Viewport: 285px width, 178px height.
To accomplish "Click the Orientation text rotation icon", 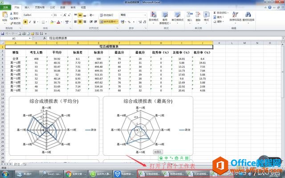I will (91, 15).
